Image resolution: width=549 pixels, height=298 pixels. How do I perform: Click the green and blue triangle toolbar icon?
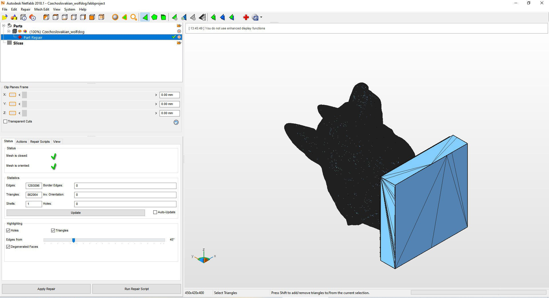click(x=232, y=17)
